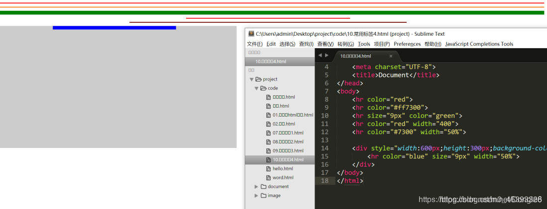
Task: Open the 查找(I) menu
Action: tap(306, 44)
